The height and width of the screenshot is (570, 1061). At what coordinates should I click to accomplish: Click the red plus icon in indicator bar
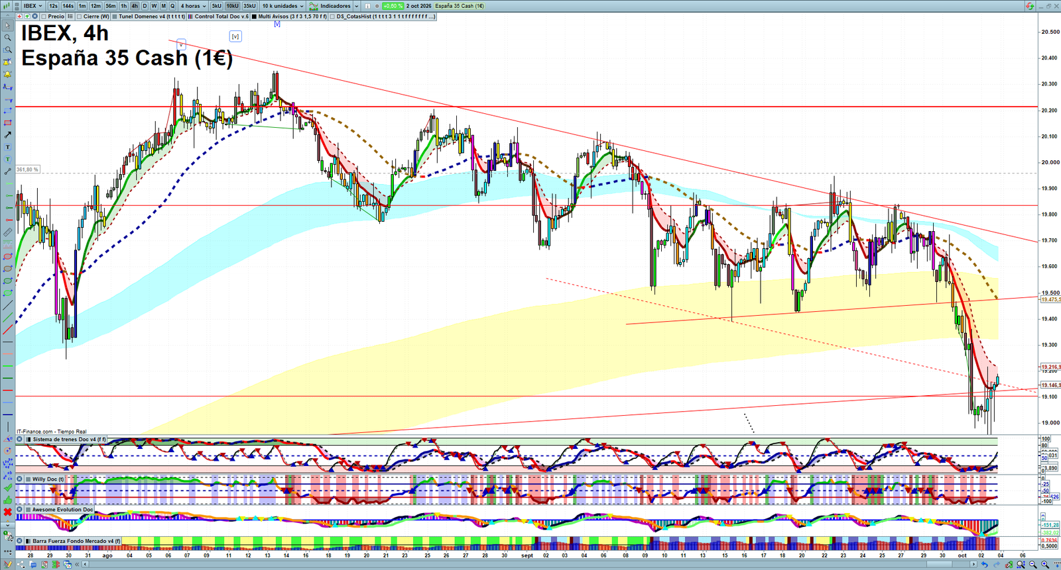point(19,16)
